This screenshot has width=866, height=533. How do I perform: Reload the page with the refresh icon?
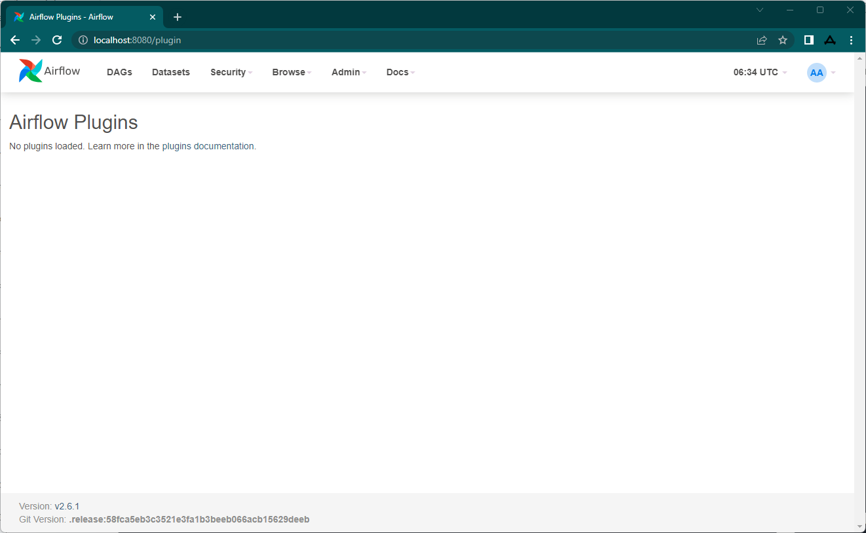pyautogui.click(x=57, y=40)
